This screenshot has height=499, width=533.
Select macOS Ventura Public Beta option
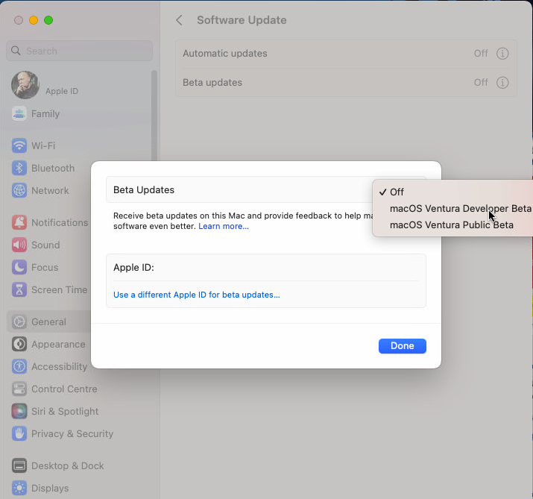pos(452,225)
